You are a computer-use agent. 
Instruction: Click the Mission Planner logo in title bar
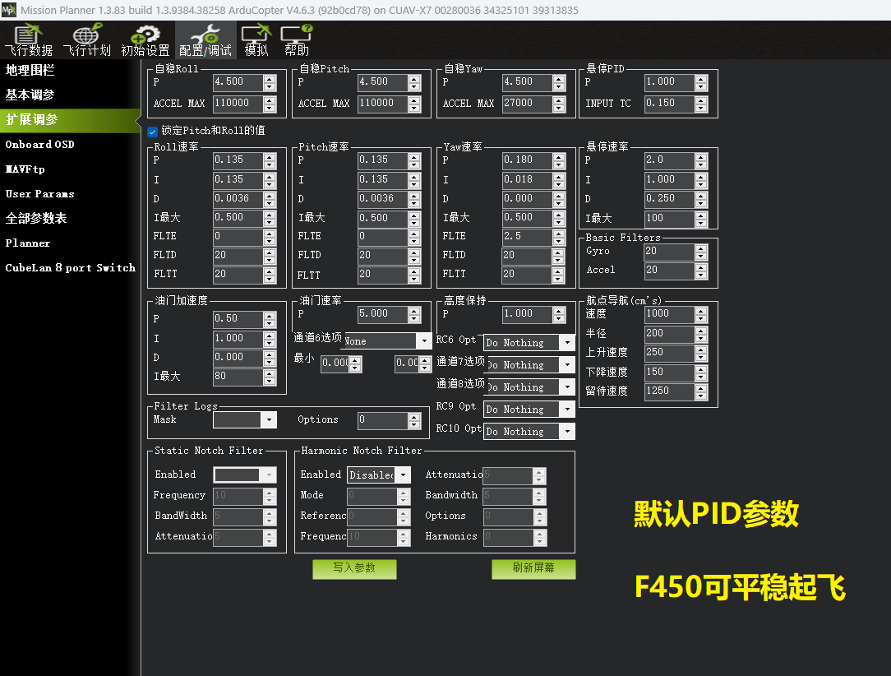[x=9, y=10]
